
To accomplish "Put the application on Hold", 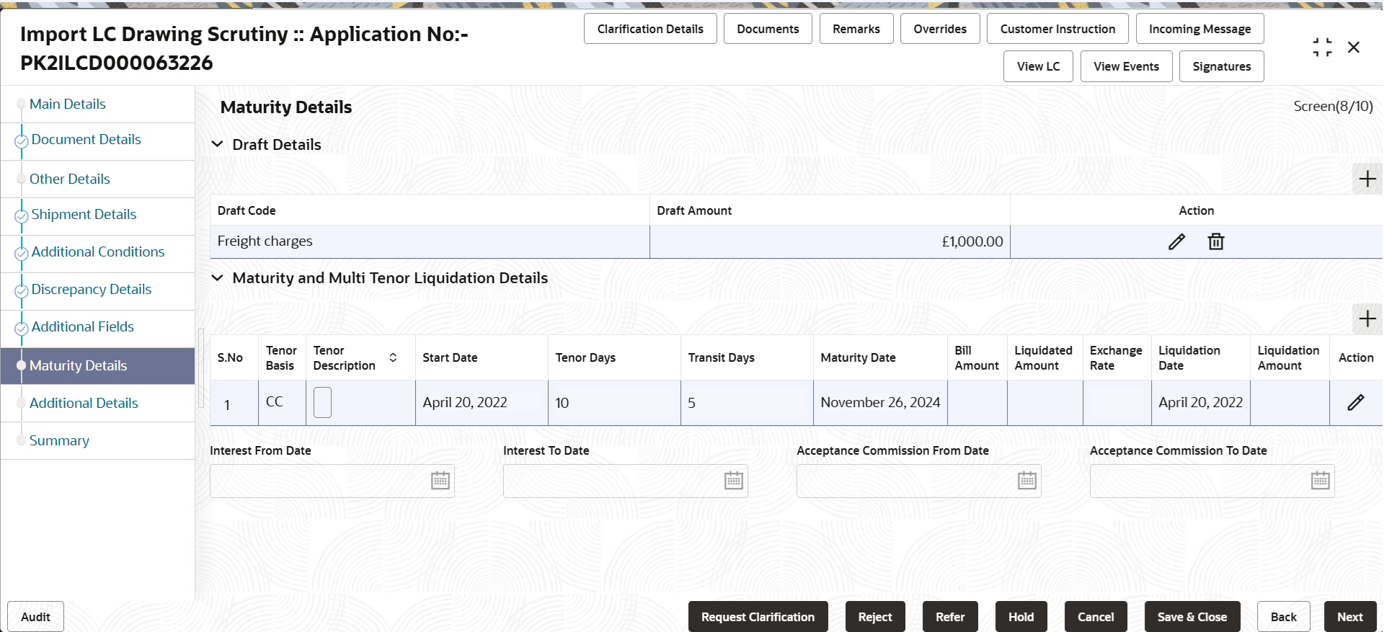I will pyautogui.click(x=1021, y=617).
